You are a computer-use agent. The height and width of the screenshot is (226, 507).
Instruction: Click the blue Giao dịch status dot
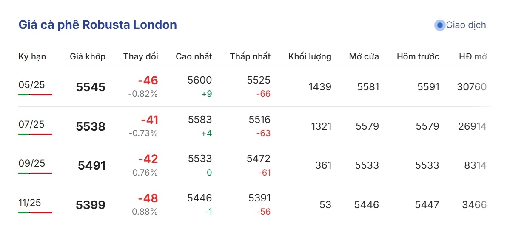tap(440, 25)
